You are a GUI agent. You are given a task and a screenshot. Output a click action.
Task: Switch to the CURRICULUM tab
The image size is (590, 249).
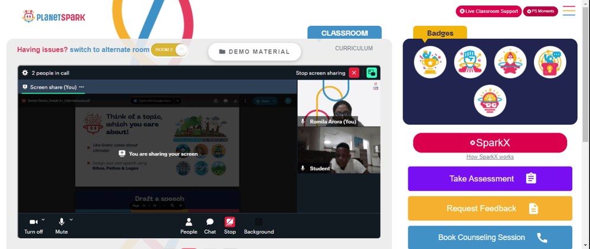tap(354, 48)
